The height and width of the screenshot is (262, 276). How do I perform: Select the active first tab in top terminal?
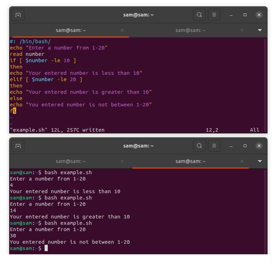pos(71,30)
